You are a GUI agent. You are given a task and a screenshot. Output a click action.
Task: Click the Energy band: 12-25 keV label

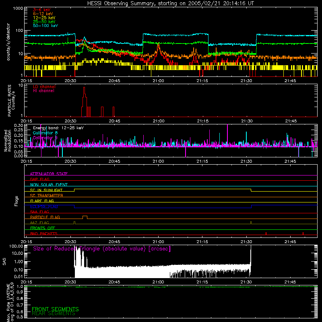pyautogui.click(x=58, y=128)
